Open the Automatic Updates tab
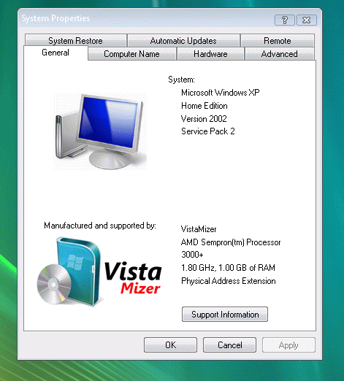The width and height of the screenshot is (344, 381). click(183, 41)
